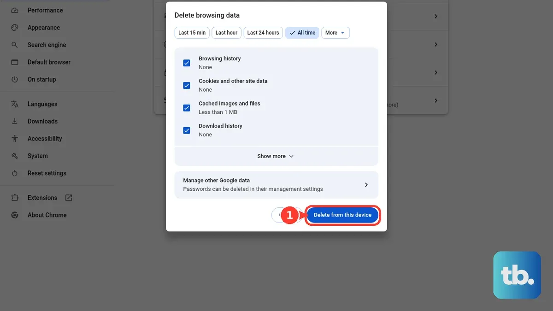Click the Cached images and files label

pos(229,104)
